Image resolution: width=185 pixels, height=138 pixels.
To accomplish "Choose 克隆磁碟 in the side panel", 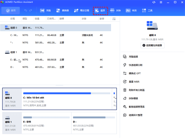I will point(130,57).
